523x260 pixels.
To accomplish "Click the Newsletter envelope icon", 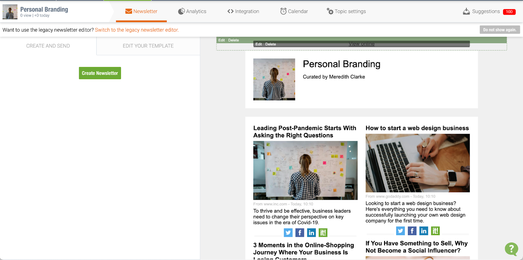I will click(128, 11).
